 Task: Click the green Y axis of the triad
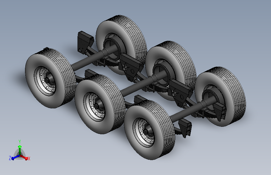click(x=20, y=150)
